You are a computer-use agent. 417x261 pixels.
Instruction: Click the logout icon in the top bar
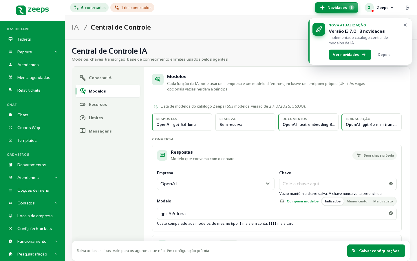coord(407,8)
